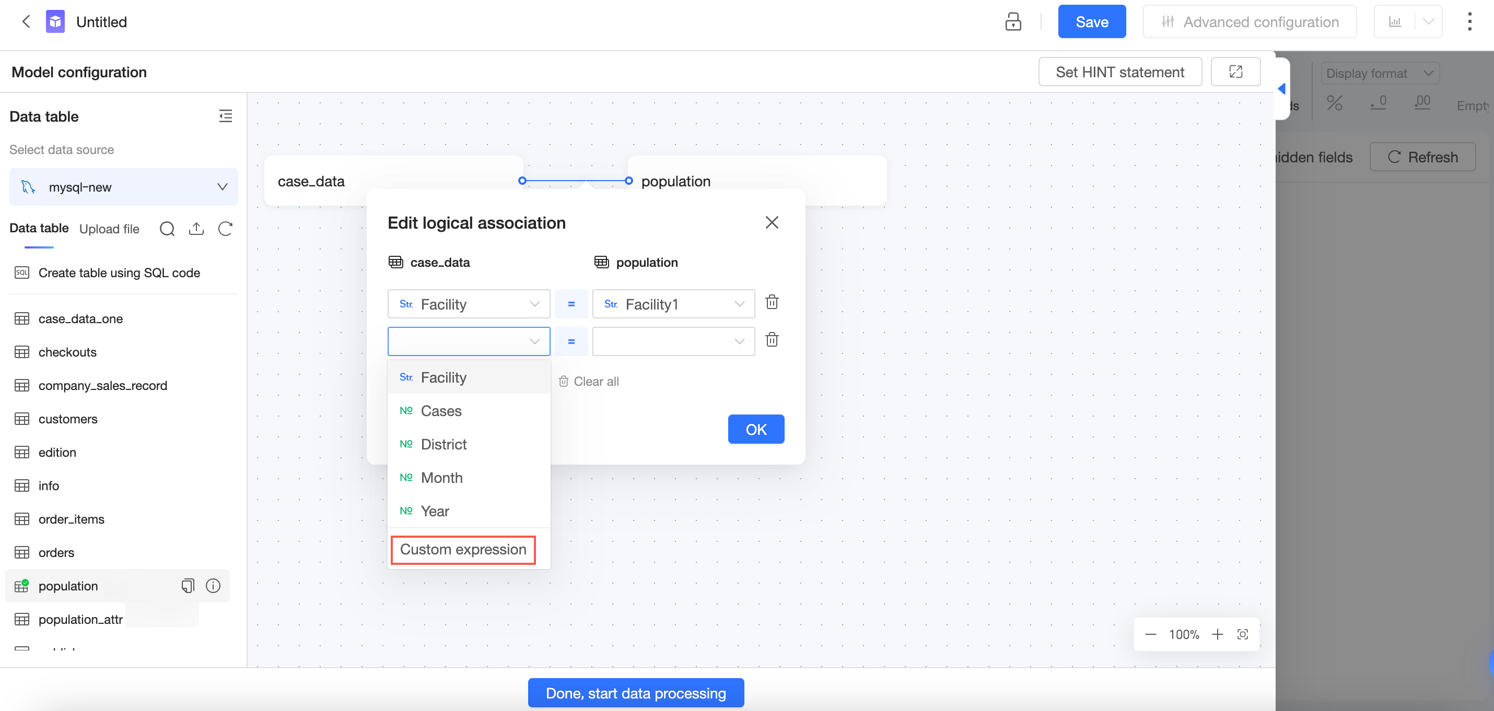Choose Custom expression option

(x=463, y=549)
